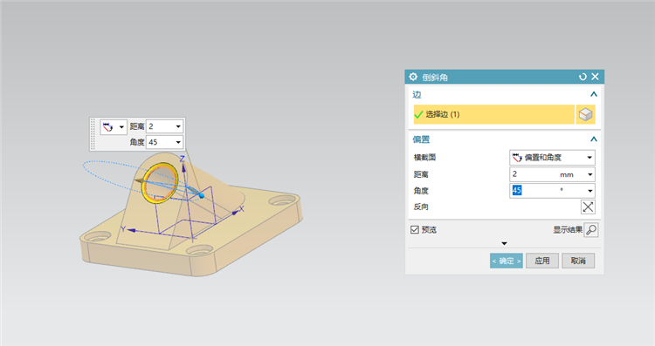The image size is (655, 346).
Task: Click the 应用 button
Action: [542, 261]
